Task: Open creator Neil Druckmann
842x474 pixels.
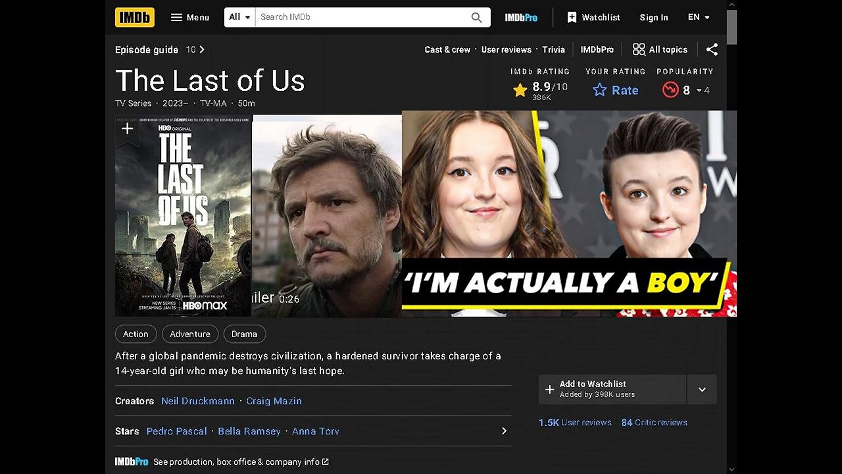Action: point(198,401)
